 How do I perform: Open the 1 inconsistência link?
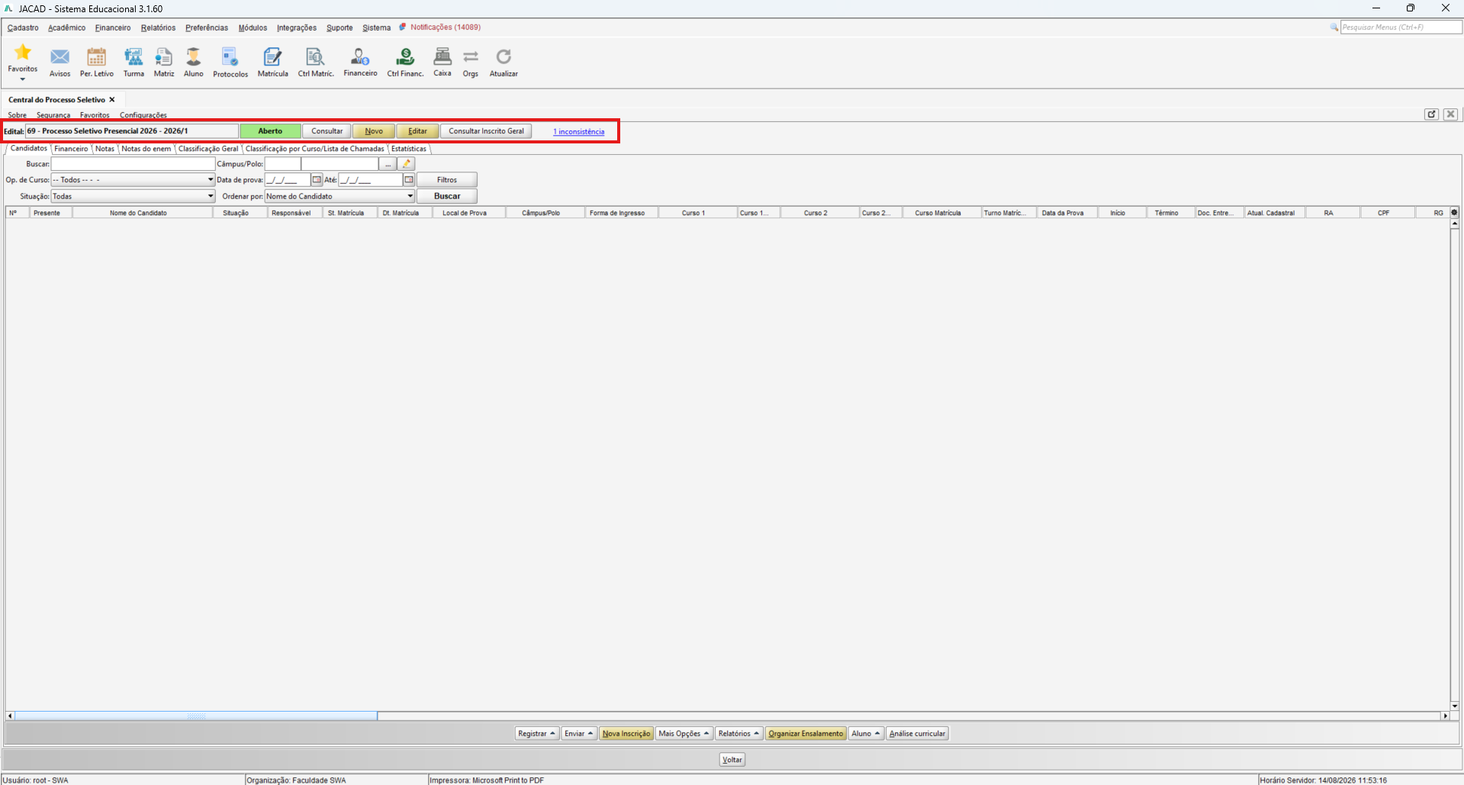[578, 132]
